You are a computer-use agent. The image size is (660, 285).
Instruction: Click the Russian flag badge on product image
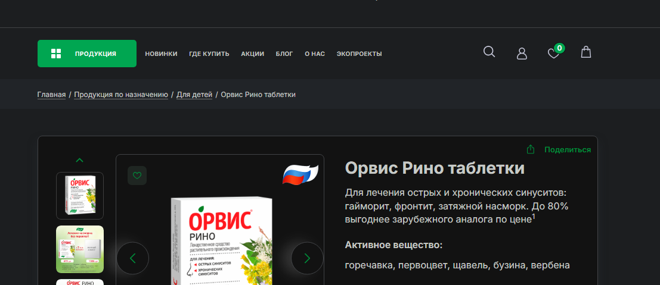(300, 174)
